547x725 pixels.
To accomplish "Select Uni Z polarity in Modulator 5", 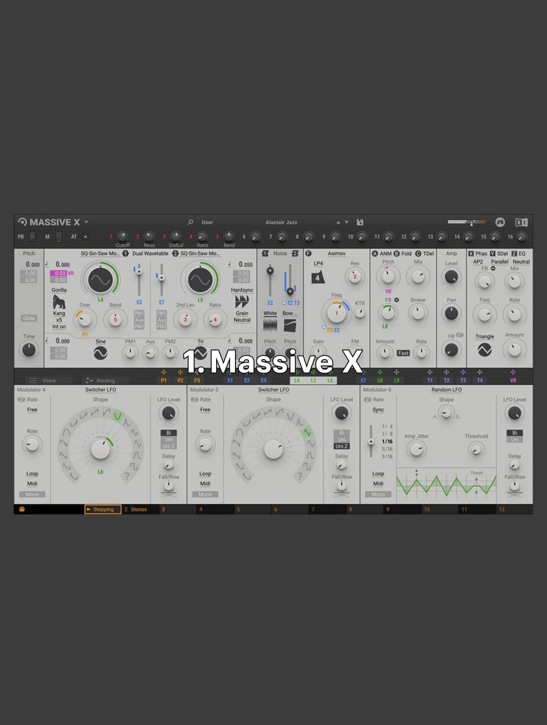I will pos(341,446).
